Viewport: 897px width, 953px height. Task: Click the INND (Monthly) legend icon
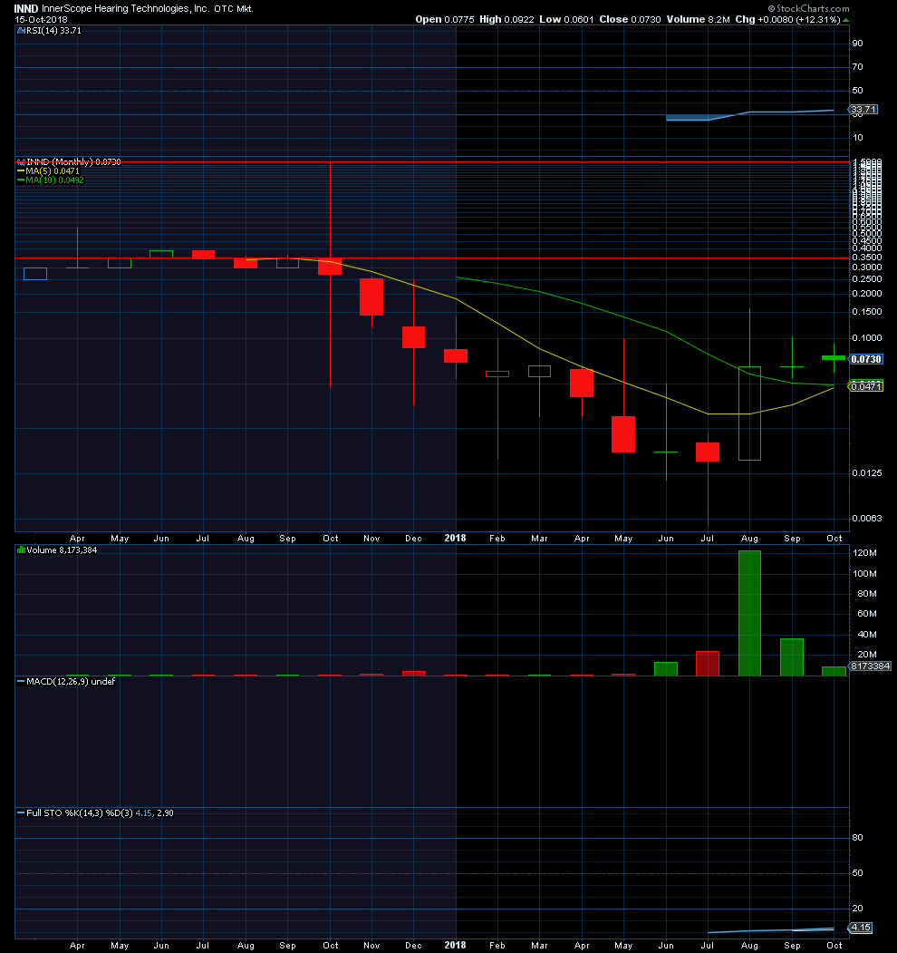point(21,161)
